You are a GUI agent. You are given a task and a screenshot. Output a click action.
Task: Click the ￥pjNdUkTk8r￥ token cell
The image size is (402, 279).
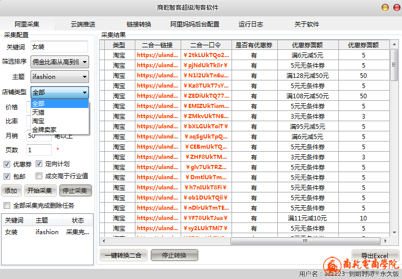pyautogui.click(x=206, y=65)
